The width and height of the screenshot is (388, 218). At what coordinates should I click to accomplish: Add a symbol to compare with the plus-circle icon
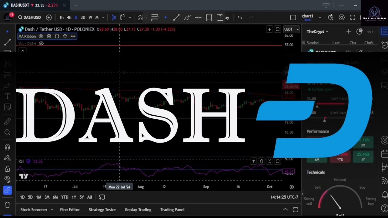(49, 18)
